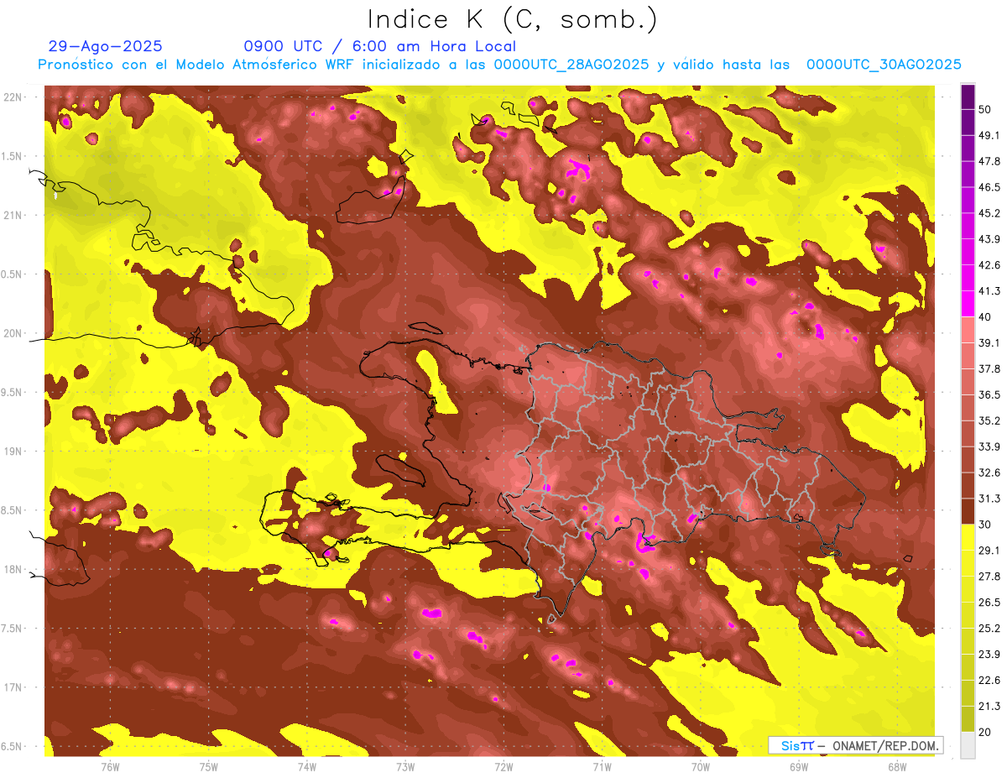Click the "75W" longitude label

coord(209,767)
